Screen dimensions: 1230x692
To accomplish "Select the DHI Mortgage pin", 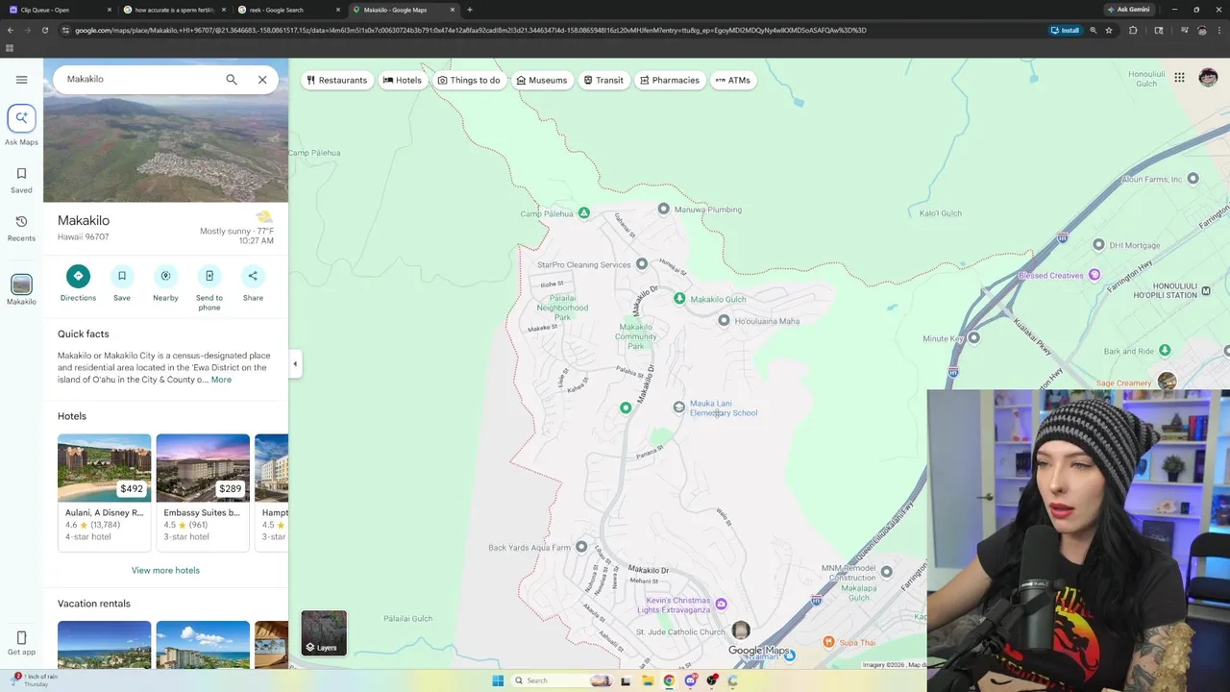I will [x=1098, y=244].
